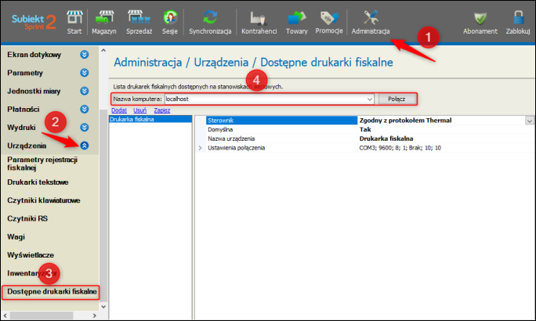Image resolution: width=536 pixels, height=321 pixels.
Task: Select the Nazwa urządzenia property row
Action: [x=370, y=139]
